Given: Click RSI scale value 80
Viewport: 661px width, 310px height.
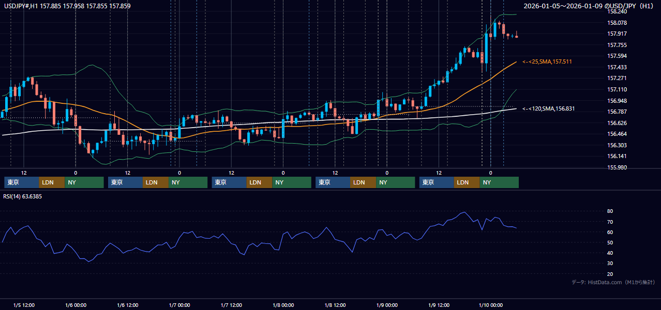Looking at the screenshot, I should pos(610,211).
